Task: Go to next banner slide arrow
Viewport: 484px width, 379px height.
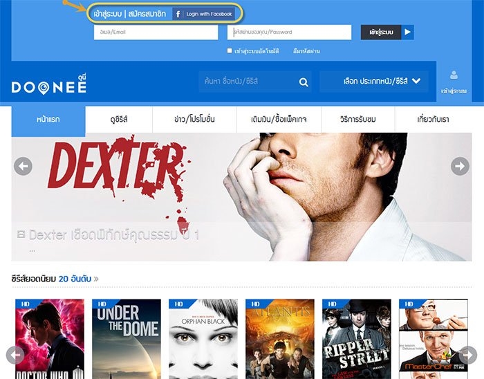Action: coord(460,166)
